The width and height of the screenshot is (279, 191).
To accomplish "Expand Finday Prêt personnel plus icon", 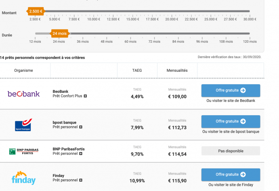I will pos(81,180).
